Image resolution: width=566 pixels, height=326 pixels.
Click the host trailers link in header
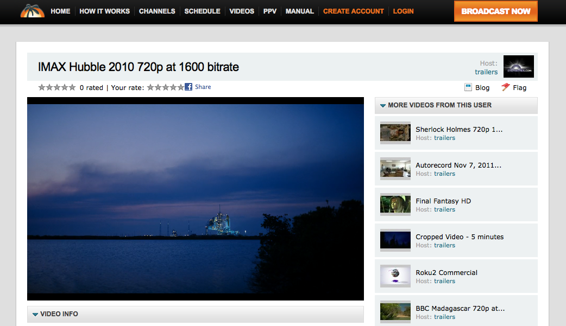coord(486,72)
